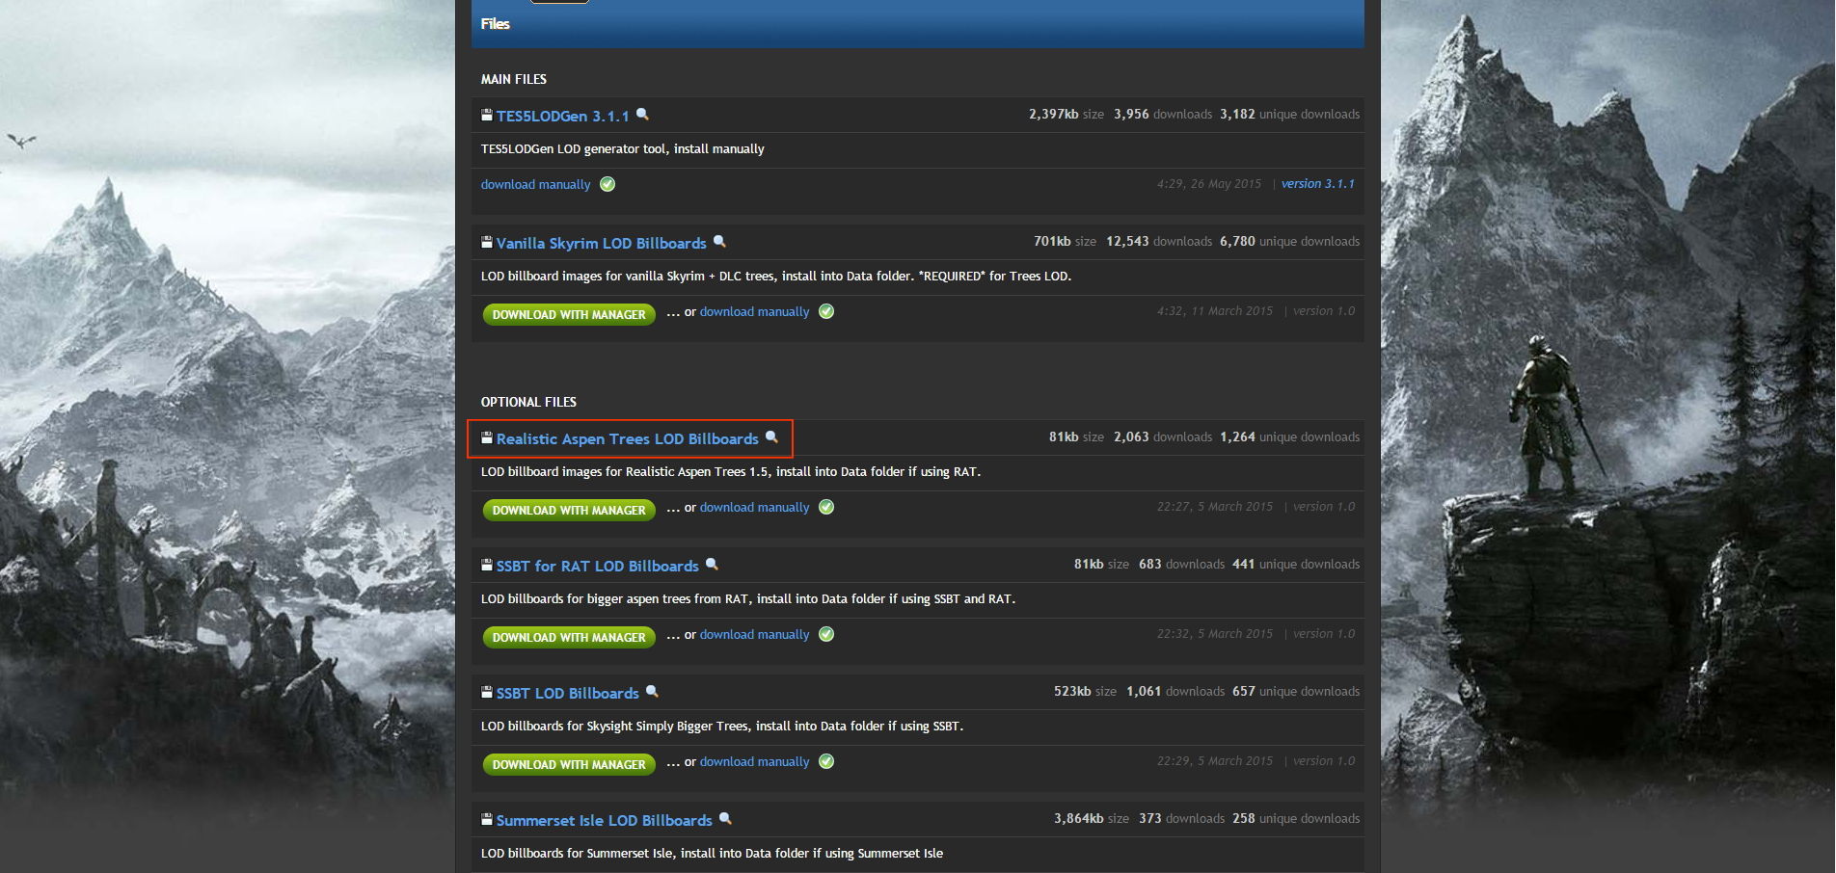
Task: Click the file icon beside TES5LODGen 3.1.1
Action: tap(487, 115)
